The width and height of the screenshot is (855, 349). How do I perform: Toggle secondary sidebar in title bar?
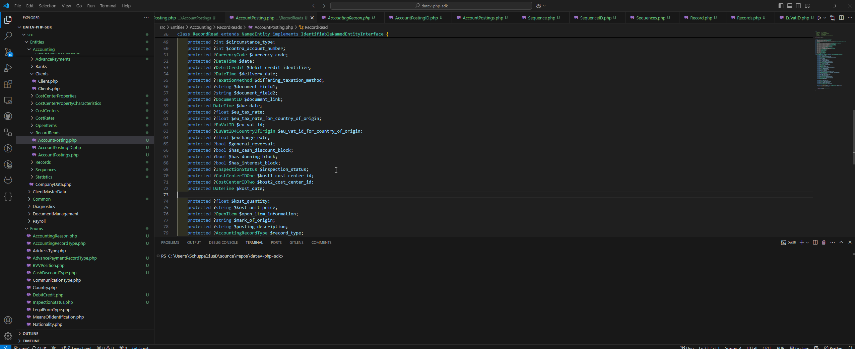[798, 6]
